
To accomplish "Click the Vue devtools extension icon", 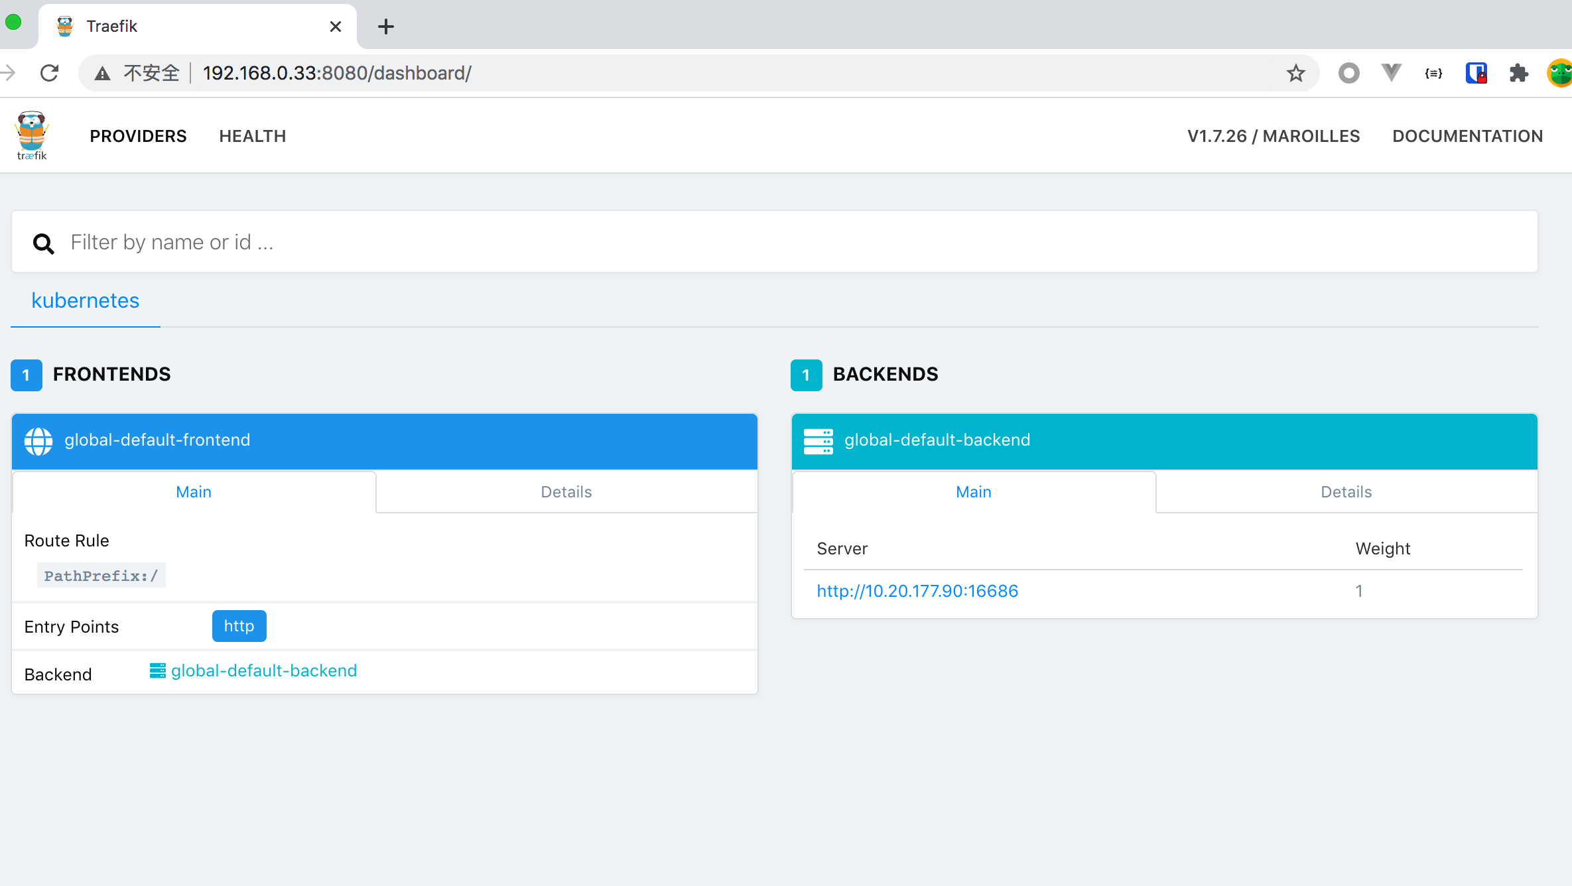I will tap(1391, 73).
